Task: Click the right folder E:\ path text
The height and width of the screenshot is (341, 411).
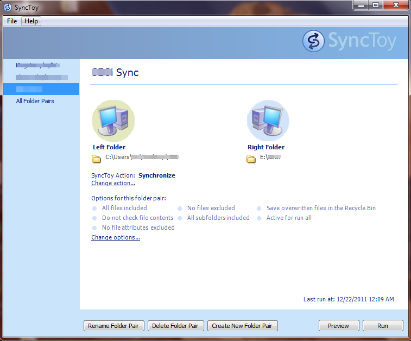Action: [270, 157]
